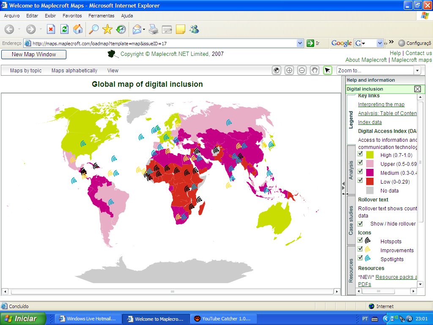Viewport: 433px width, 325px height.
Task: Open History clock icon
Action: click(121, 29)
